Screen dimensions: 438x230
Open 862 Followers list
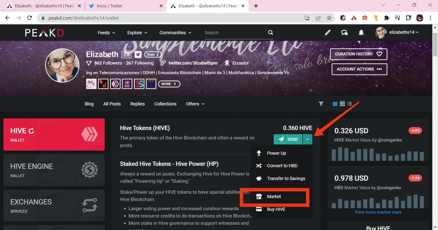tap(108, 63)
